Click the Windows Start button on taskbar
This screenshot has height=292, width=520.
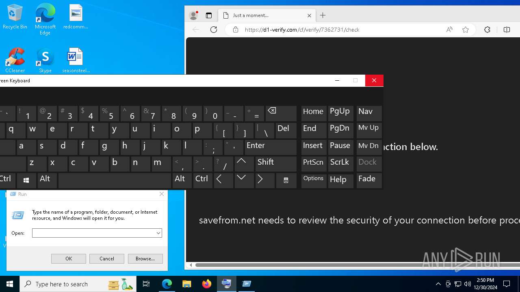(10, 284)
